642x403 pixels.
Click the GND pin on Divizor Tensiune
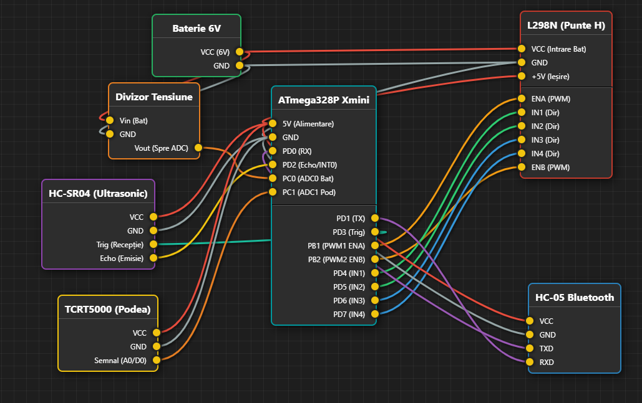pos(110,134)
